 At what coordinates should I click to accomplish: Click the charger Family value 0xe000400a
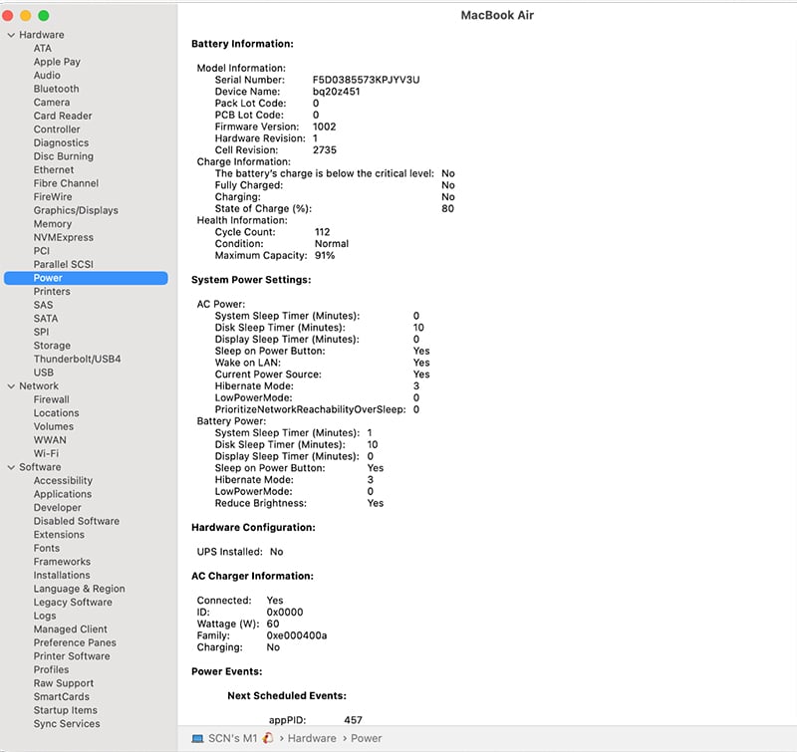(x=297, y=635)
